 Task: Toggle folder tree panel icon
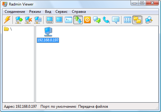tap(137, 20)
